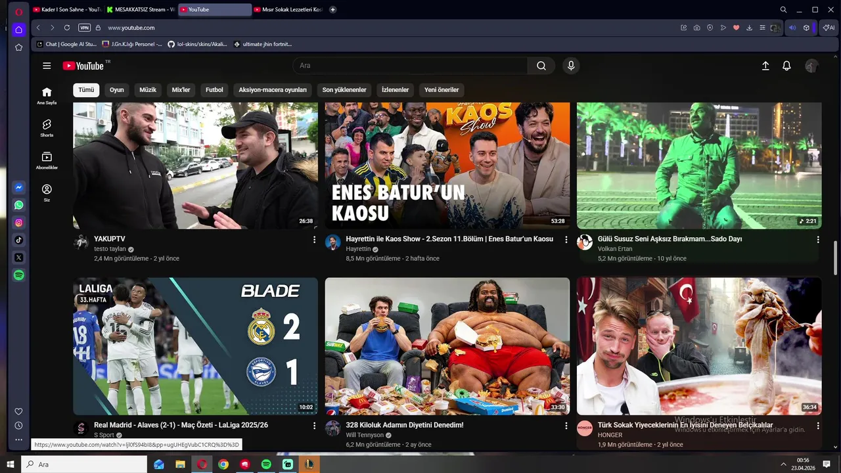Open more options for 328 Kiloluk Adamın video
Screen dimensions: 841x473
[x=566, y=426]
